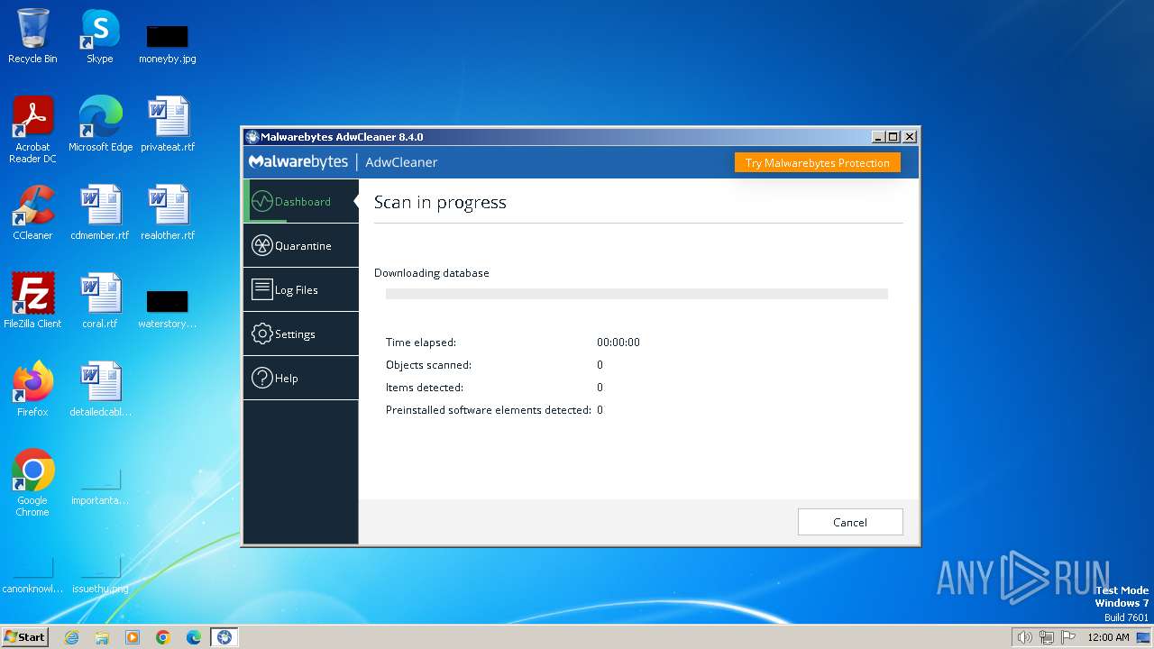This screenshot has width=1154, height=649.
Task: Click the Show desktop button
Action: coord(1145,637)
